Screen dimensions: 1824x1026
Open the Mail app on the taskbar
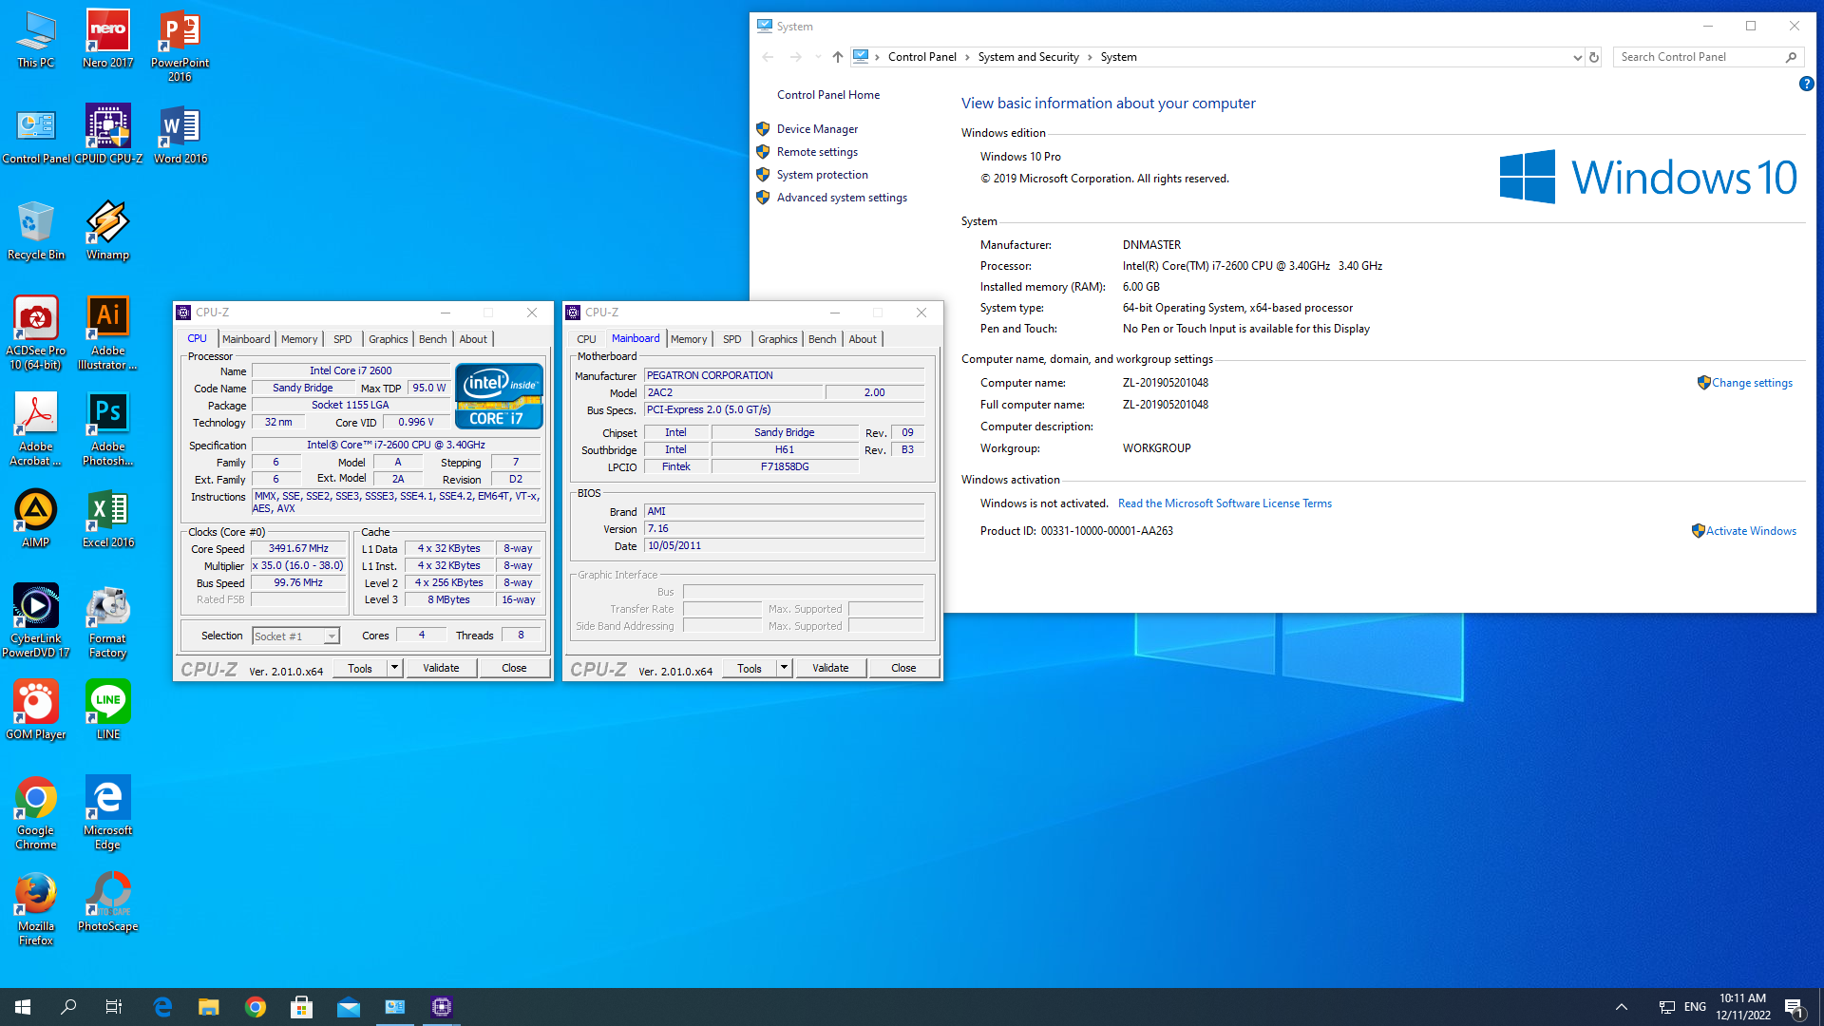[x=349, y=1007]
